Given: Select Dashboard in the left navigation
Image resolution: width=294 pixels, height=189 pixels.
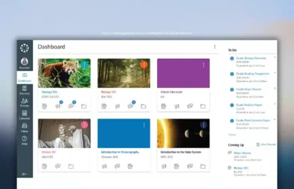Looking at the screenshot, I should 24,77.
